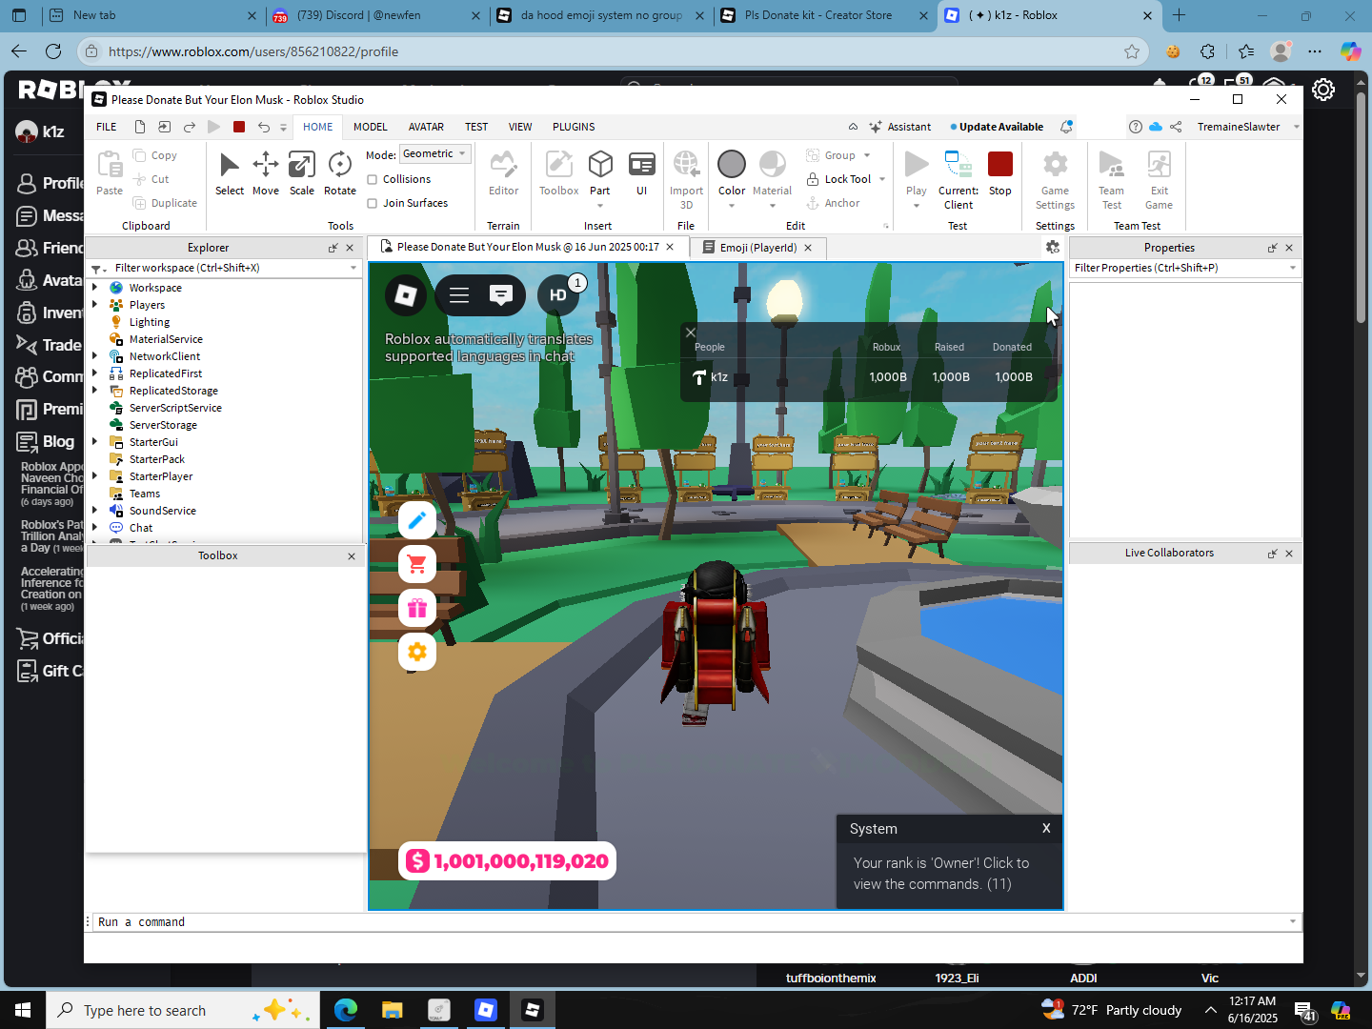Switch to the VIEW ribbon tab
The image size is (1372, 1029).
tap(520, 127)
